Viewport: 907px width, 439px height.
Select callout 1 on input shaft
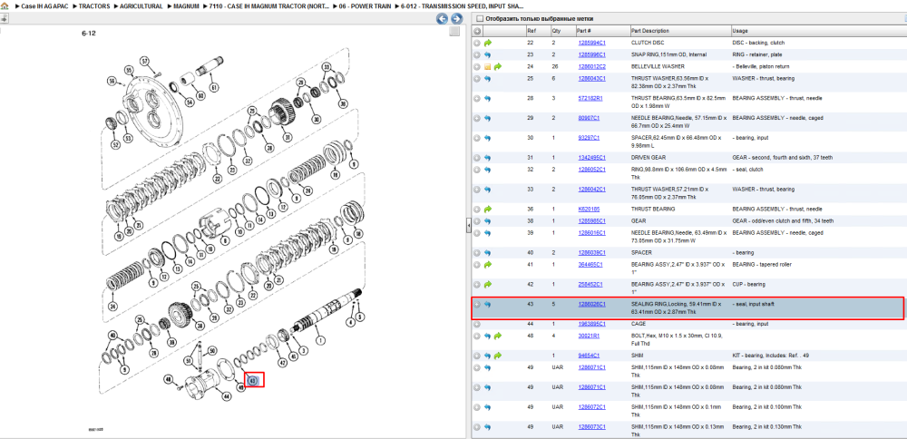(x=318, y=340)
